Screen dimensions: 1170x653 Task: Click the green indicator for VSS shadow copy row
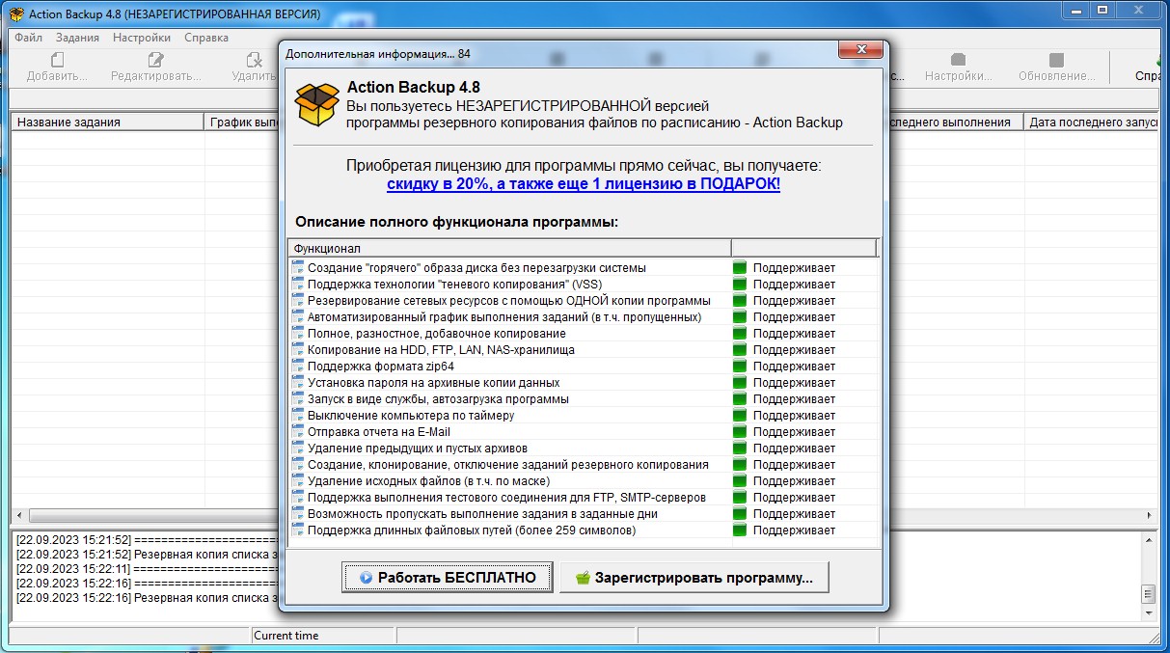(x=740, y=285)
